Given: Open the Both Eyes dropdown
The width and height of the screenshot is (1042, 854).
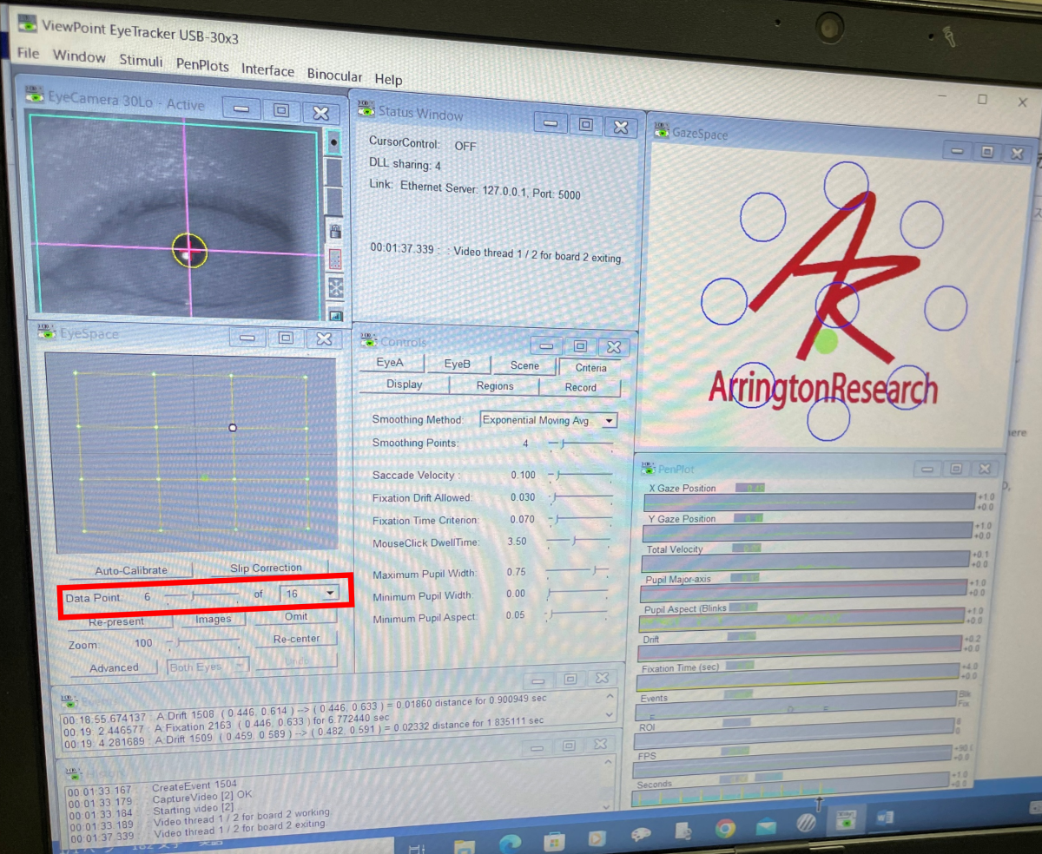Looking at the screenshot, I should [208, 667].
